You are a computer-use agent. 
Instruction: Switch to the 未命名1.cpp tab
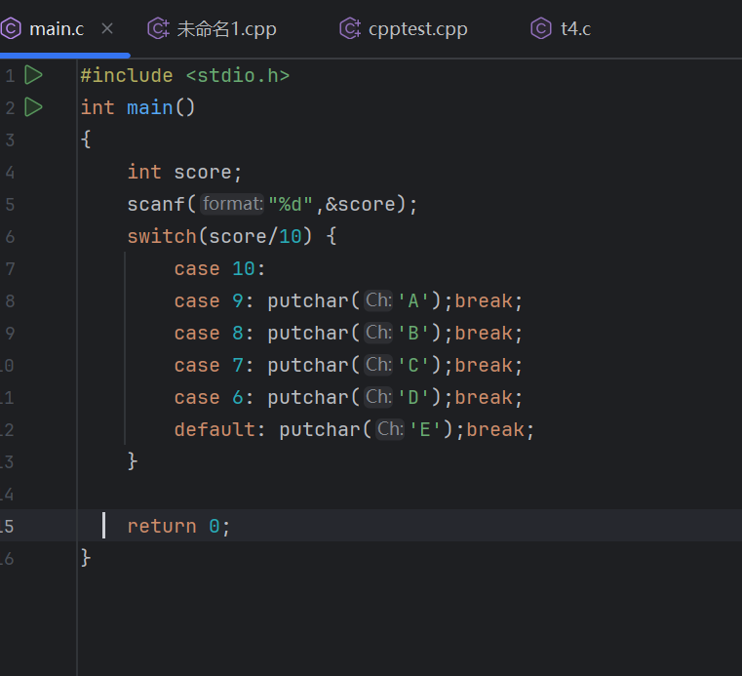[226, 28]
